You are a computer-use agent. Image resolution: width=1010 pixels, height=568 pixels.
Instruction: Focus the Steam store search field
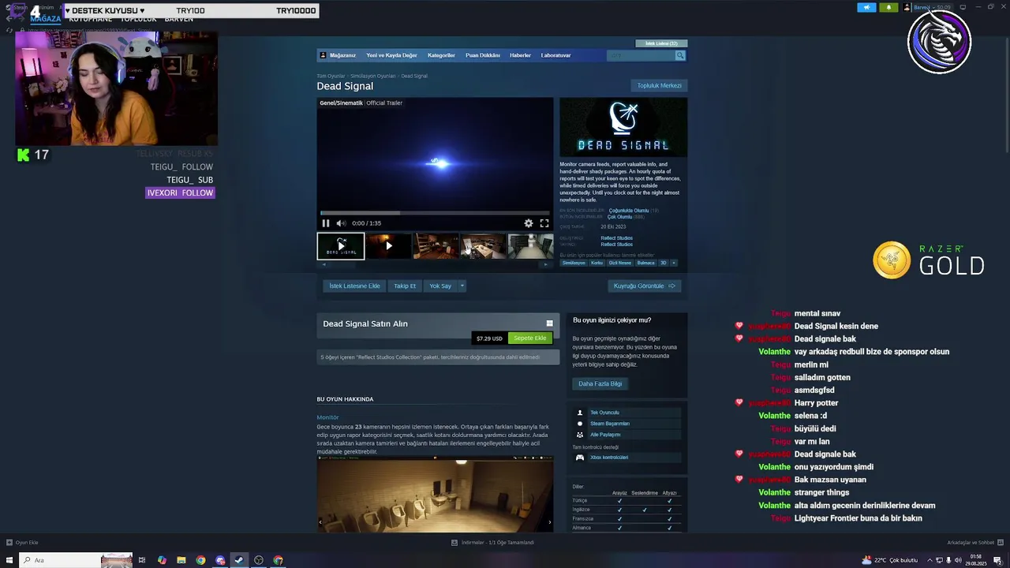click(x=641, y=55)
